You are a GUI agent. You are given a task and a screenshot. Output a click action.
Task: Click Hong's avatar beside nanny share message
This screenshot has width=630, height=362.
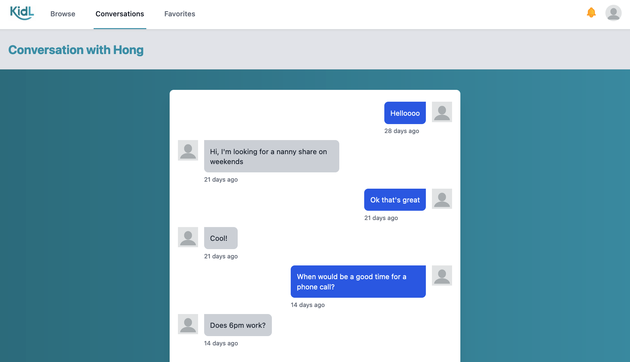(x=188, y=150)
